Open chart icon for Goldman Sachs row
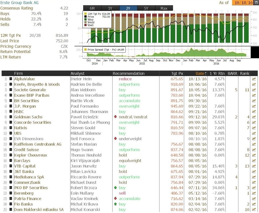Image resolution: width=259 pixels, height=213 pixels. 254,117
